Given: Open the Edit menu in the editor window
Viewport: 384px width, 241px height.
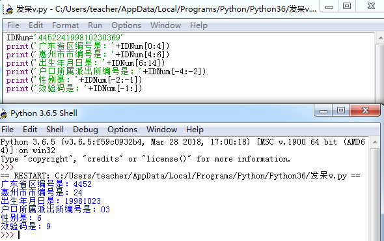Looking at the screenshot, I should pyautogui.click(x=36, y=25).
